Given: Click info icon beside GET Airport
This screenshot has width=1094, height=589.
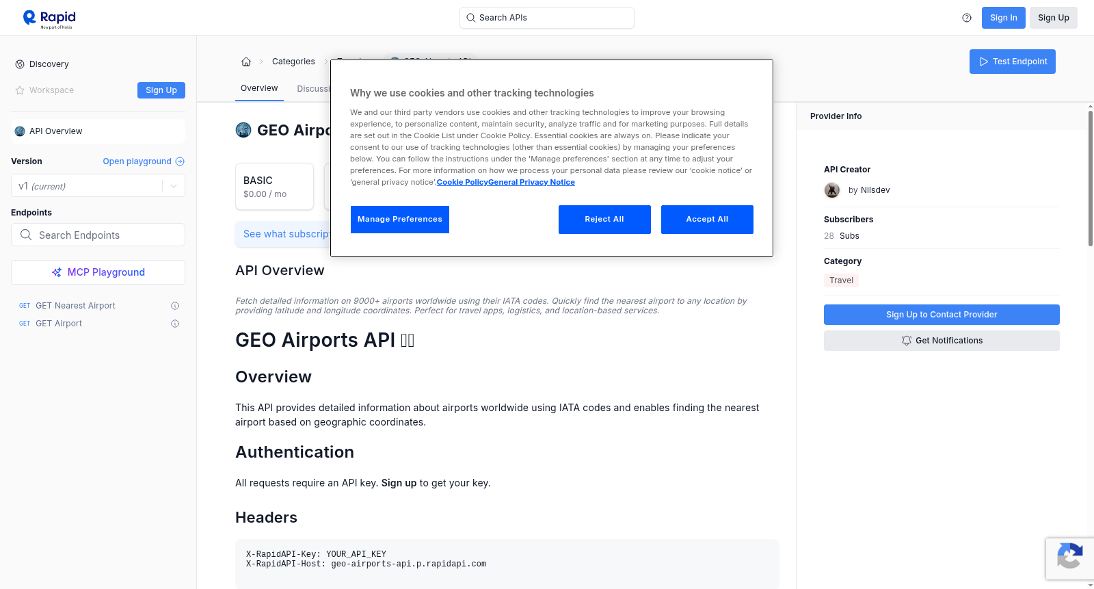Looking at the screenshot, I should point(175,324).
